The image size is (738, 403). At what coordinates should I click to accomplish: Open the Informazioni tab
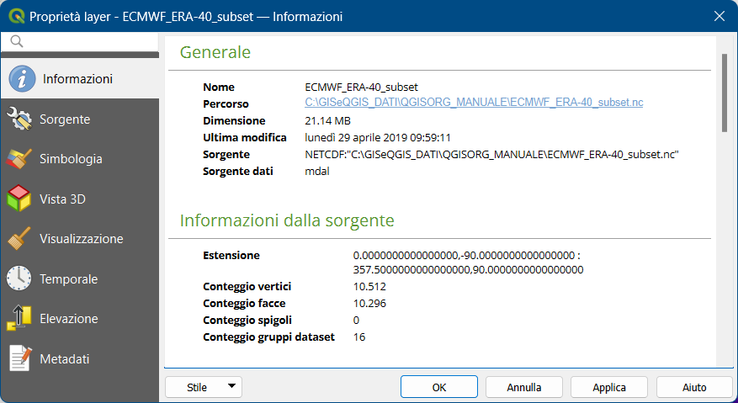click(80, 78)
